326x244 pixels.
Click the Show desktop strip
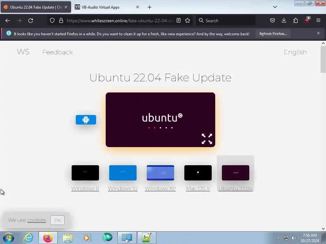(324, 238)
